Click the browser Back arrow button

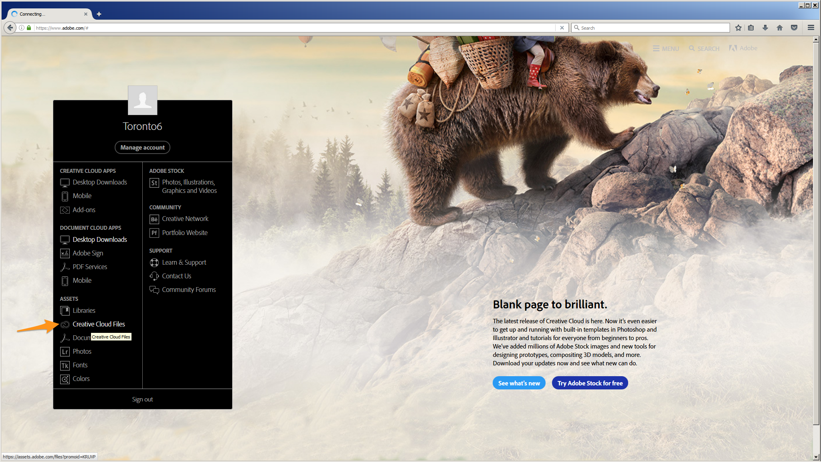coord(10,28)
